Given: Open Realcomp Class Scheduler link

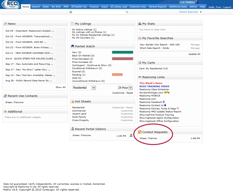Looking at the screenshot, I should 154,89.
